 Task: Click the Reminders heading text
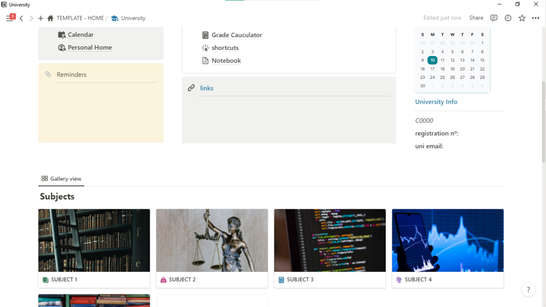coord(71,74)
